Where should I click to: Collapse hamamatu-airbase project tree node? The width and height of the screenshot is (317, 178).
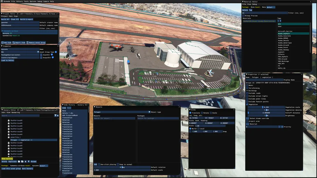coord(2,31)
